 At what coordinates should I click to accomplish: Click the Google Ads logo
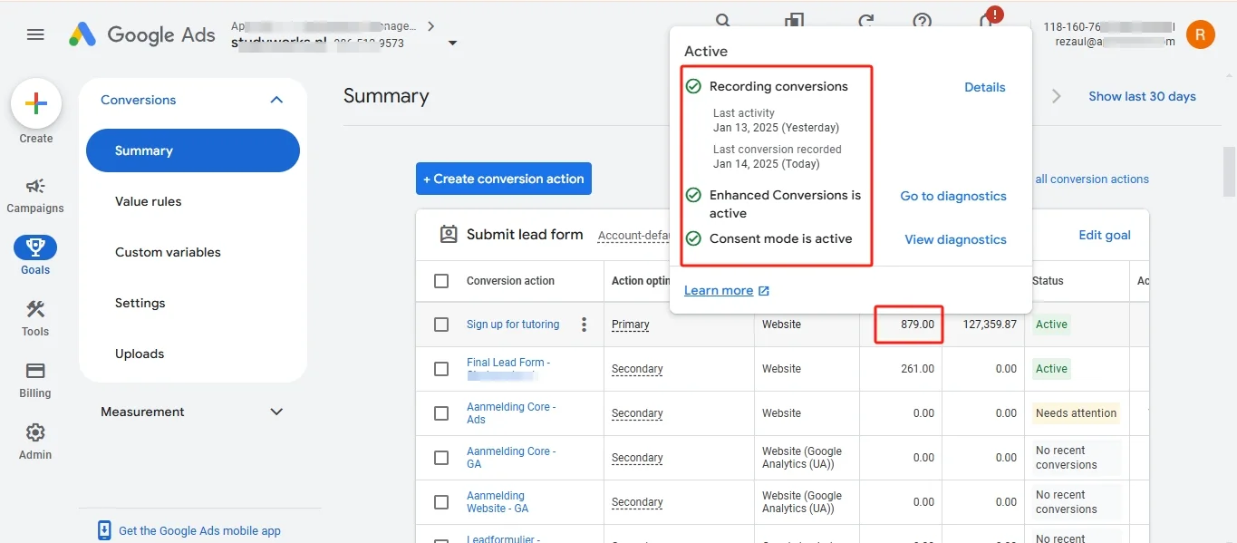[x=142, y=34]
